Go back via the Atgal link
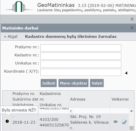Image resolution: width=136 pixels, height=131 pixels. click(x=11, y=37)
